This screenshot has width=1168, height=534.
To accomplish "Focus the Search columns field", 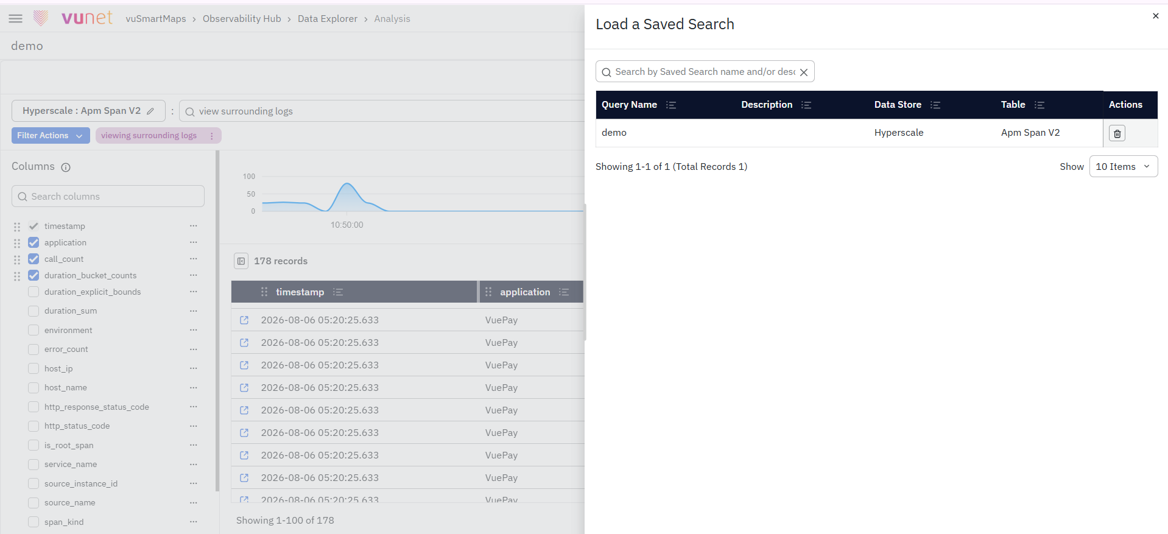I will pyautogui.click(x=108, y=197).
